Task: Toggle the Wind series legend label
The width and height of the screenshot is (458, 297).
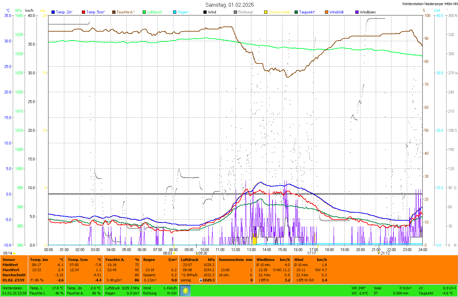Action: coord(212,12)
